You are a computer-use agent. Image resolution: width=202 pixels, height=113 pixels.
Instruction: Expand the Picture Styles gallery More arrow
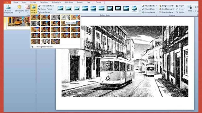point(140,12)
